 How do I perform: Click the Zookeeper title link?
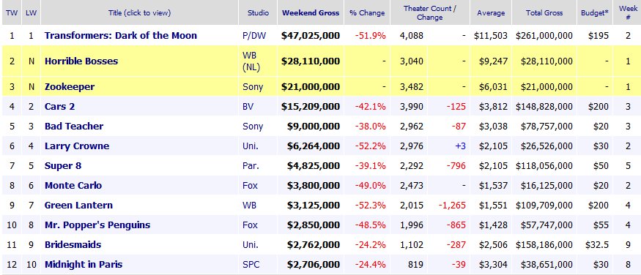click(70, 86)
